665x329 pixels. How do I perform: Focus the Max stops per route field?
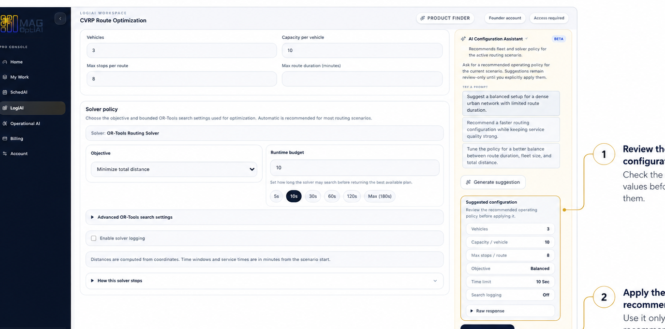click(181, 79)
